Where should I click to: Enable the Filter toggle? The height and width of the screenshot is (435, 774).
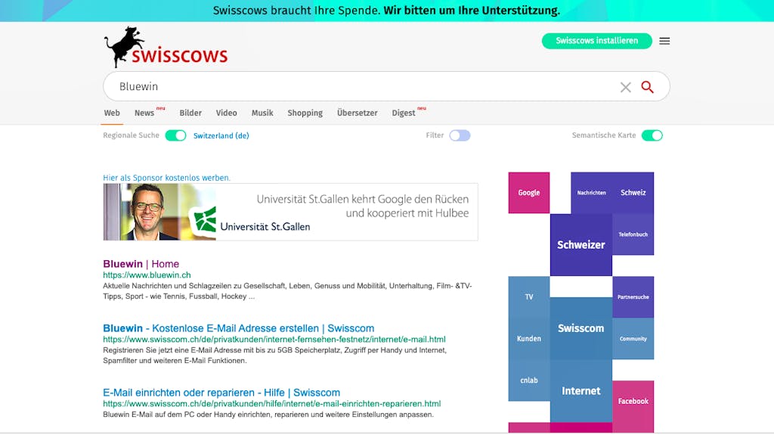[460, 135]
